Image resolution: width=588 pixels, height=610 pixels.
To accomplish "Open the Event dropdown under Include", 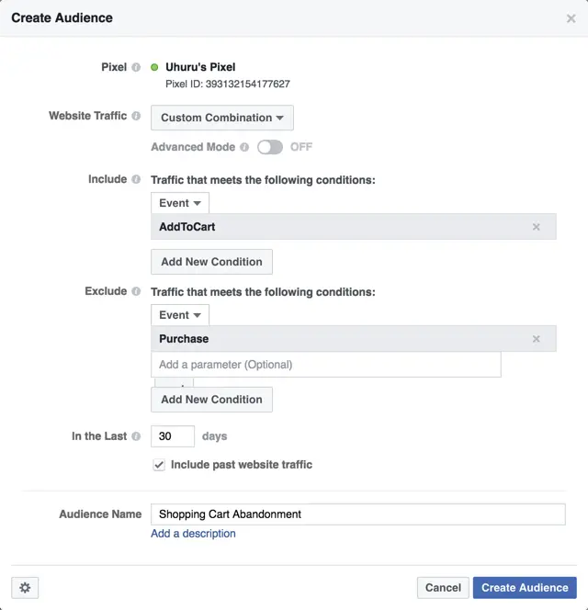I will [180, 203].
